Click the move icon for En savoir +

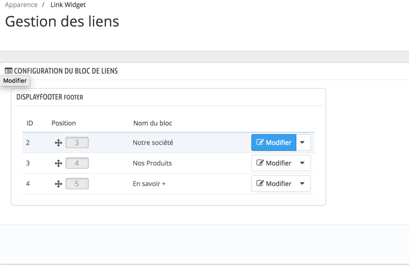[x=58, y=184]
